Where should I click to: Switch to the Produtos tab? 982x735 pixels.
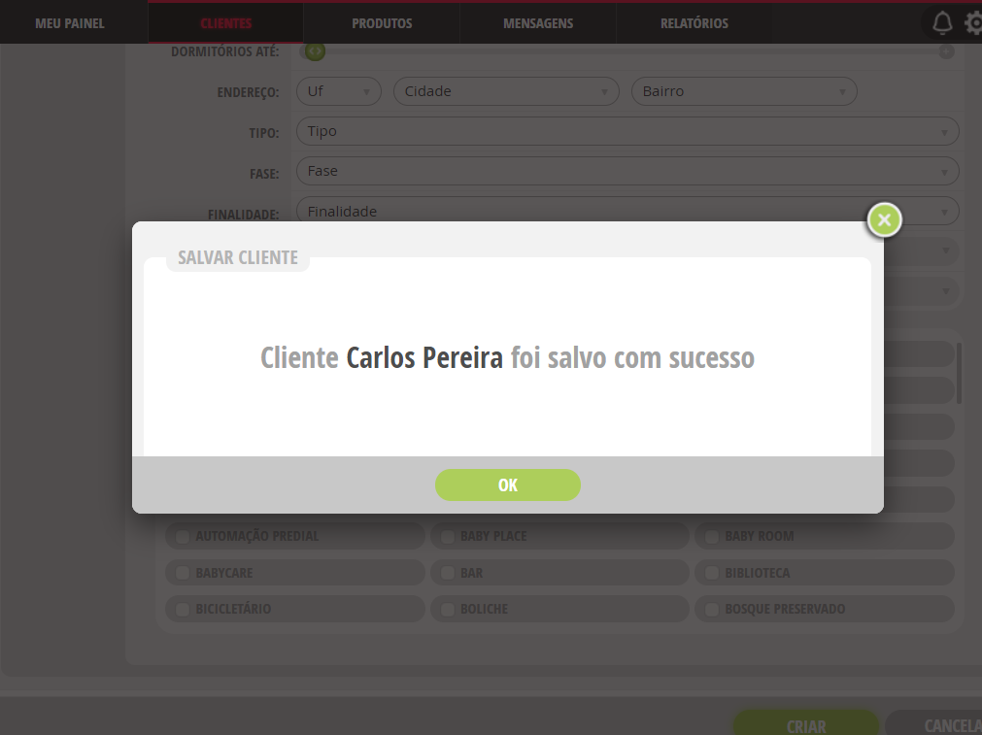tap(382, 23)
